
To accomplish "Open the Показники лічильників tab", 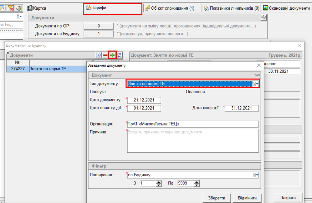I will pyautogui.click(x=232, y=8).
